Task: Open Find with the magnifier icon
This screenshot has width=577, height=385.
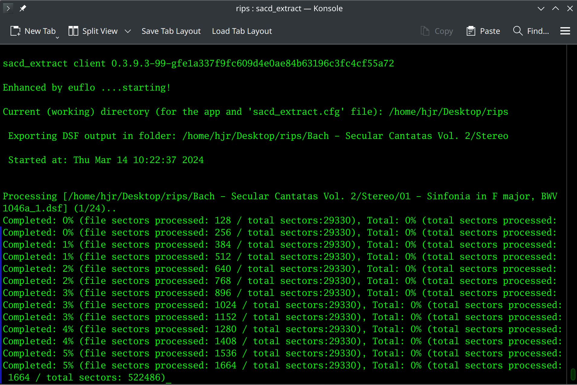Action: (x=518, y=31)
